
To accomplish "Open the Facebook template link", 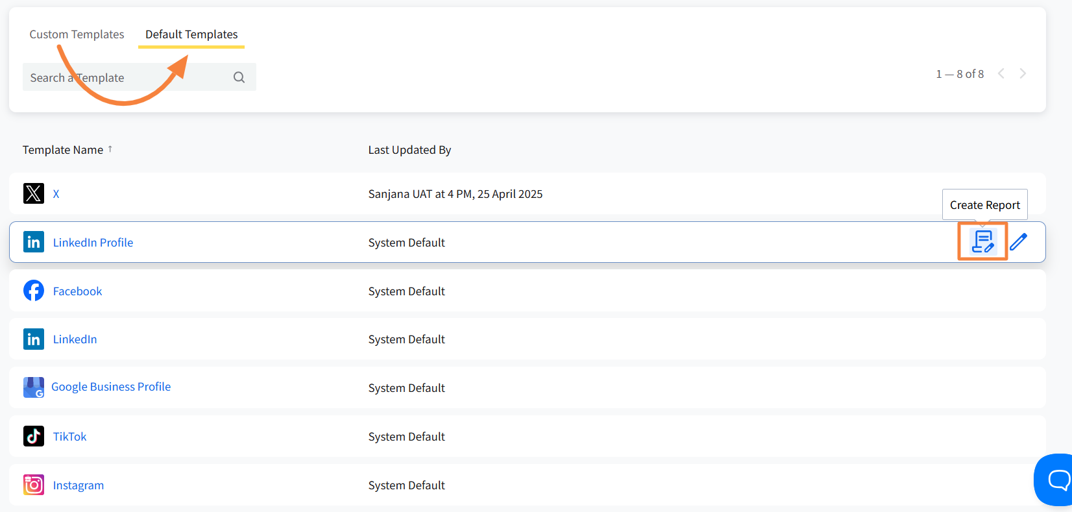I will [77, 291].
